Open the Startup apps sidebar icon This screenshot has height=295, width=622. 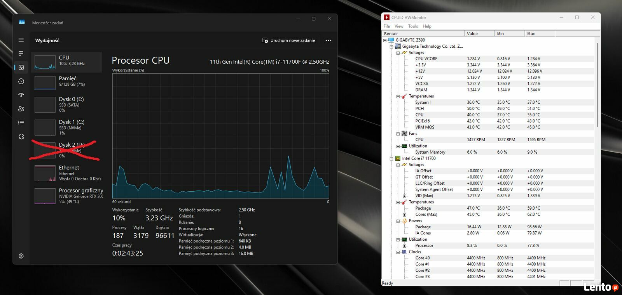[x=21, y=95]
